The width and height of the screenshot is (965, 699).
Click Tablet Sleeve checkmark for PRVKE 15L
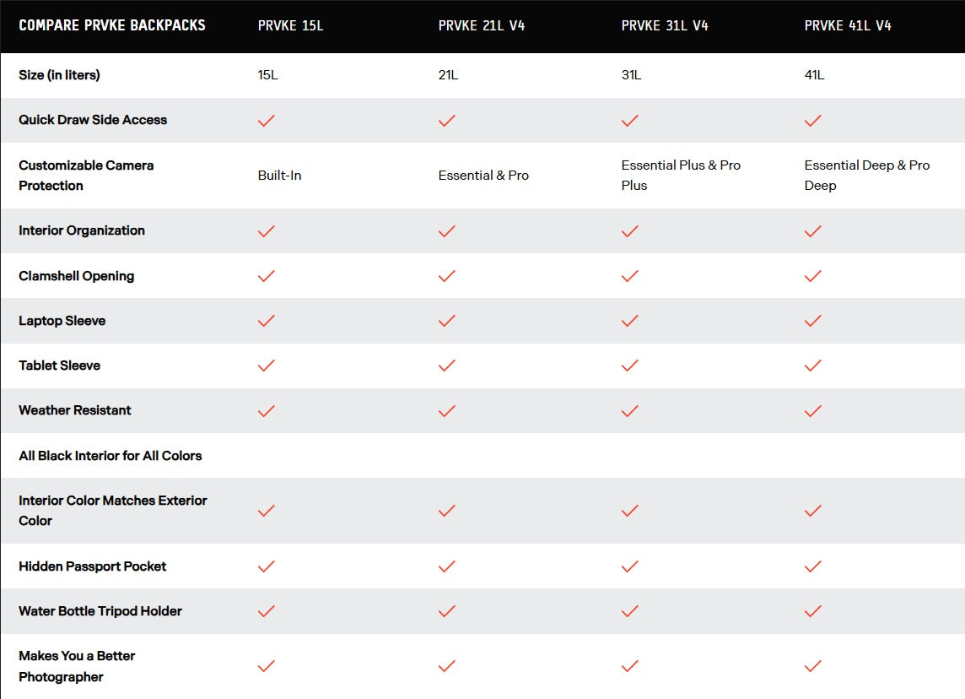(267, 366)
